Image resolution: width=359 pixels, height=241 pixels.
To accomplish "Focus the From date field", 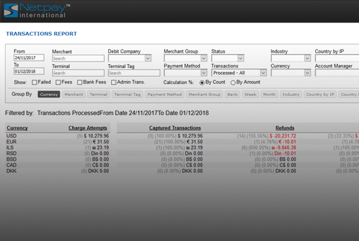I will (x=29, y=58).
